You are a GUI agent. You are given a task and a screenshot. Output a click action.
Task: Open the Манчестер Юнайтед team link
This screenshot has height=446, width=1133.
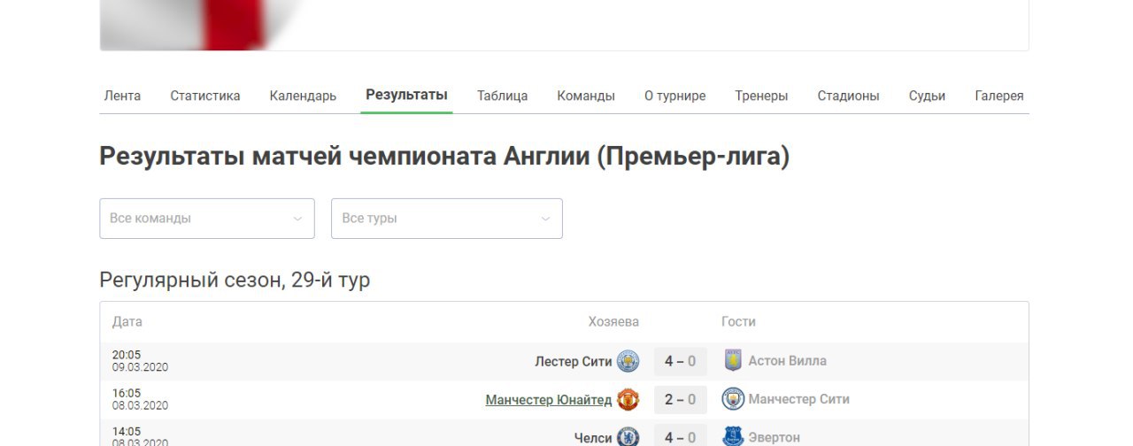coord(549,400)
